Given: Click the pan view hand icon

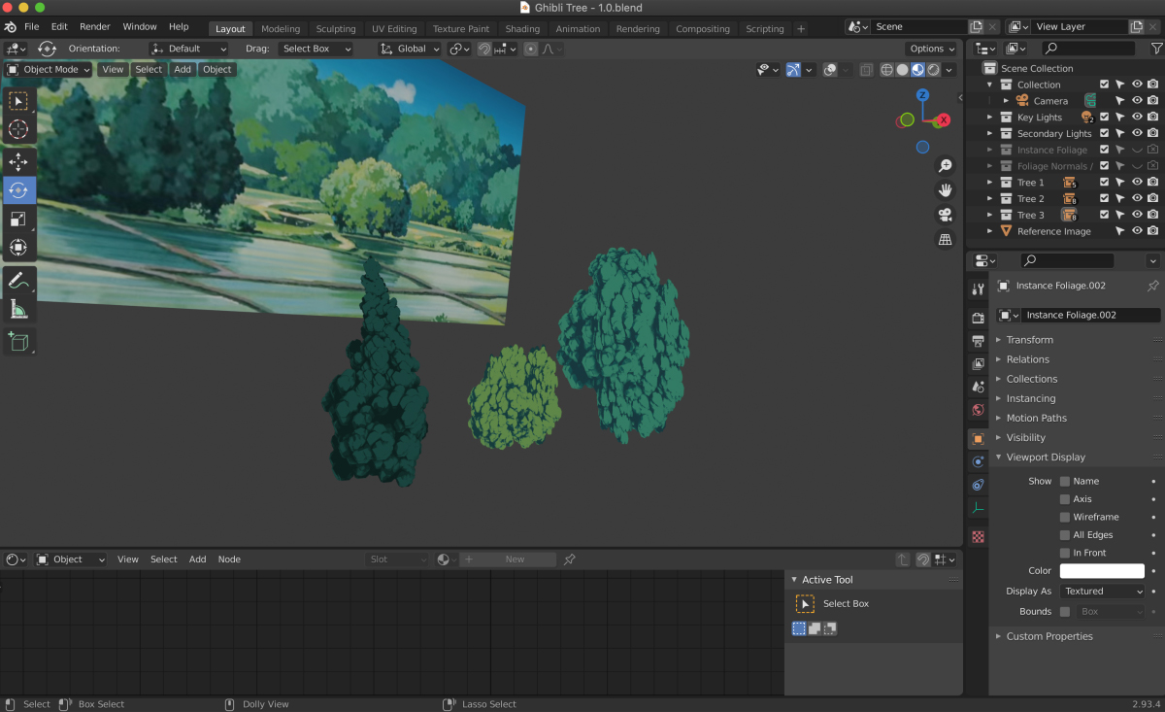Looking at the screenshot, I should click(945, 190).
